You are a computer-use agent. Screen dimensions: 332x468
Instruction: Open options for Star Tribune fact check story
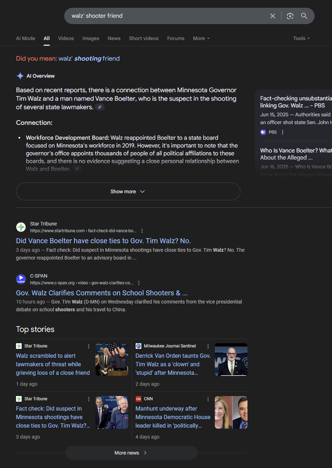[x=89, y=399]
